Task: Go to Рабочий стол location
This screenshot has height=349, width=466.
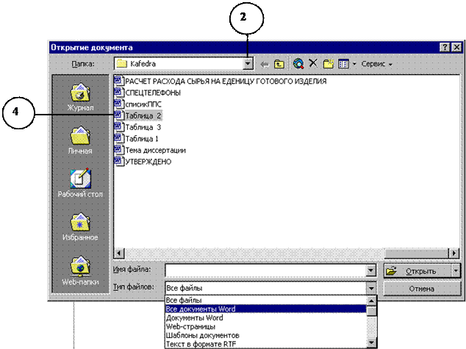Action: click(80, 184)
